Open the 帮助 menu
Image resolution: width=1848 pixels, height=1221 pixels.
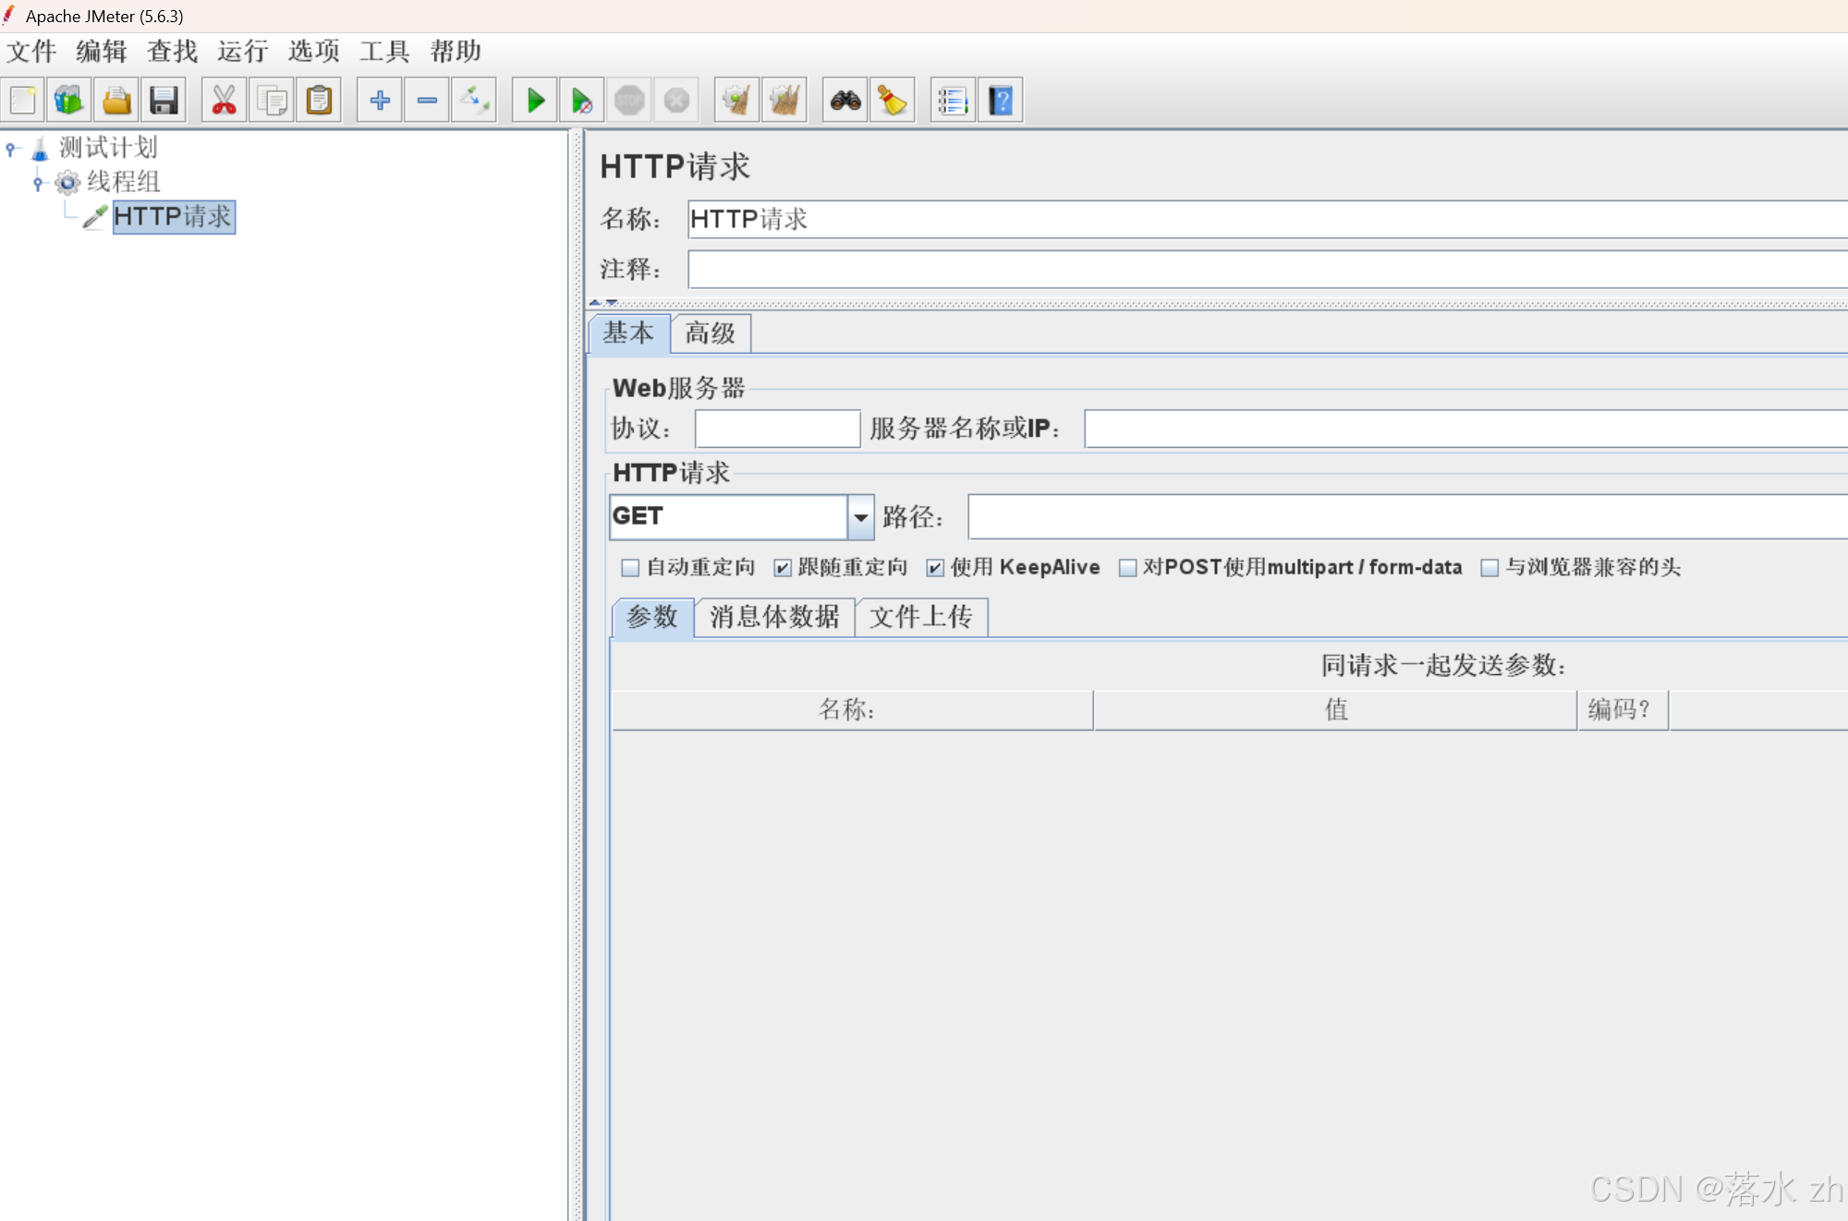456,51
